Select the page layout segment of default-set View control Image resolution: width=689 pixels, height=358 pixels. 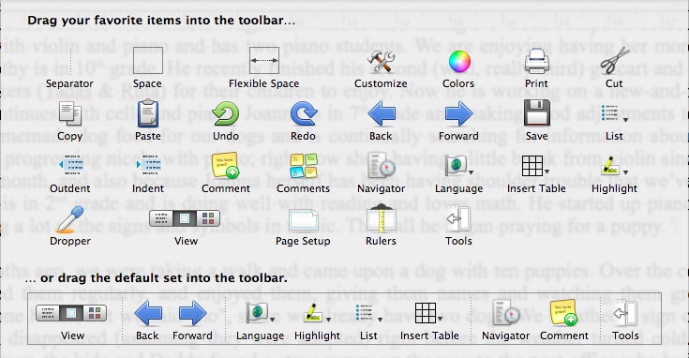coord(71,313)
